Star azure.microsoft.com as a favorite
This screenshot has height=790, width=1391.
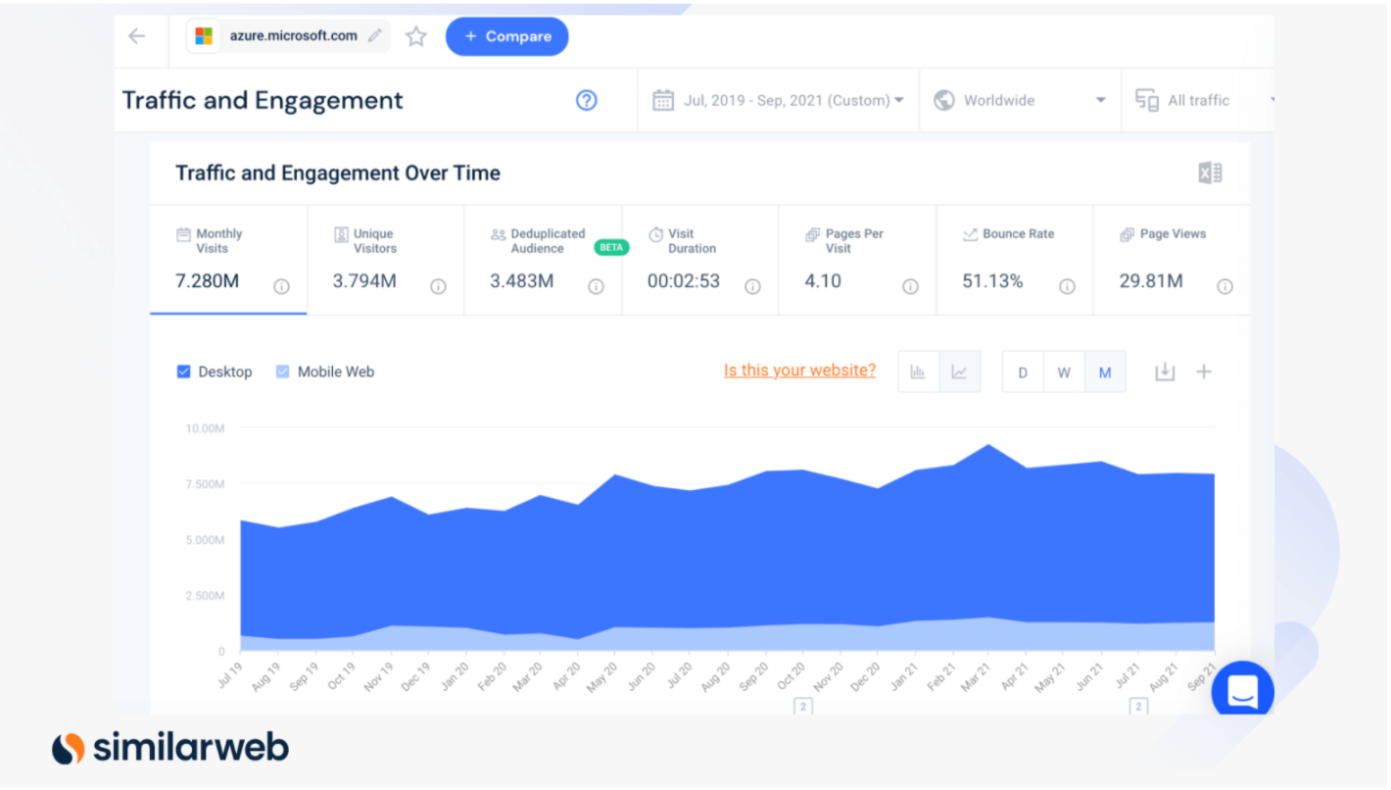click(x=416, y=36)
